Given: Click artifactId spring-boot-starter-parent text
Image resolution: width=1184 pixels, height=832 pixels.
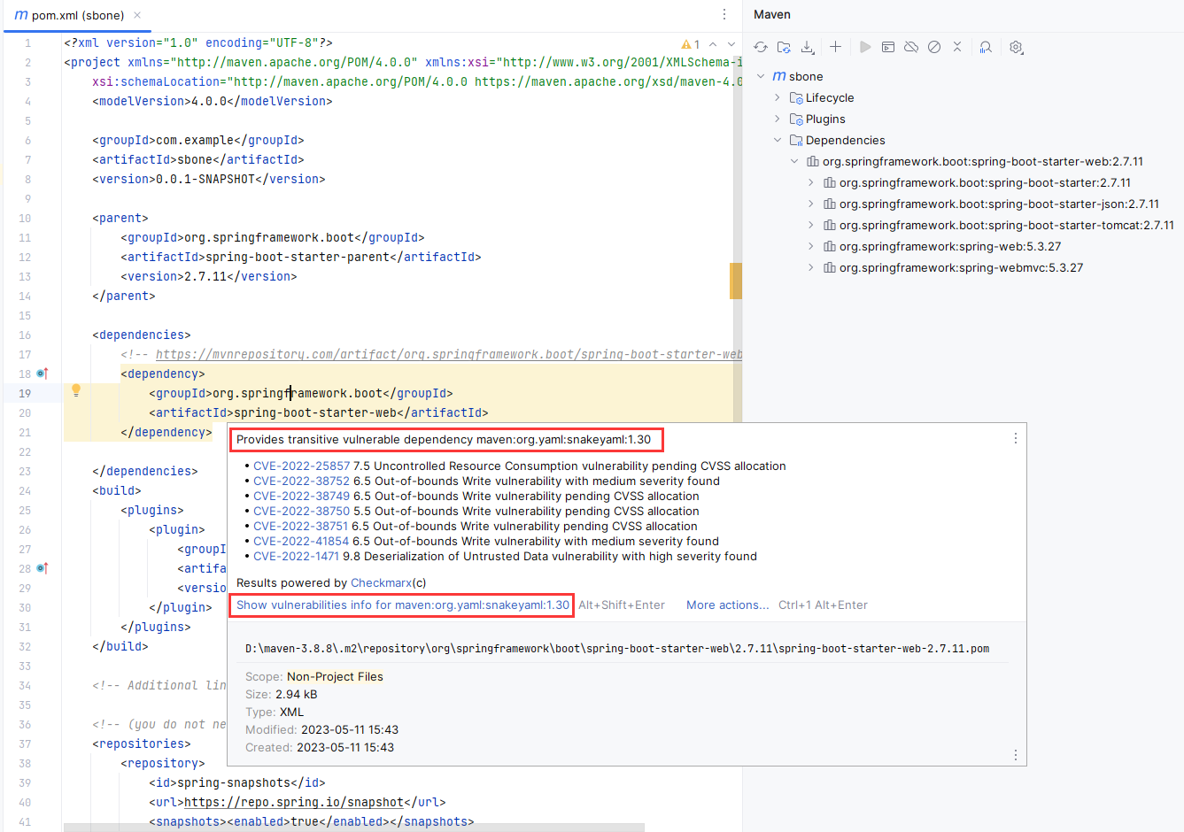Looking at the screenshot, I should pyautogui.click(x=298, y=257).
